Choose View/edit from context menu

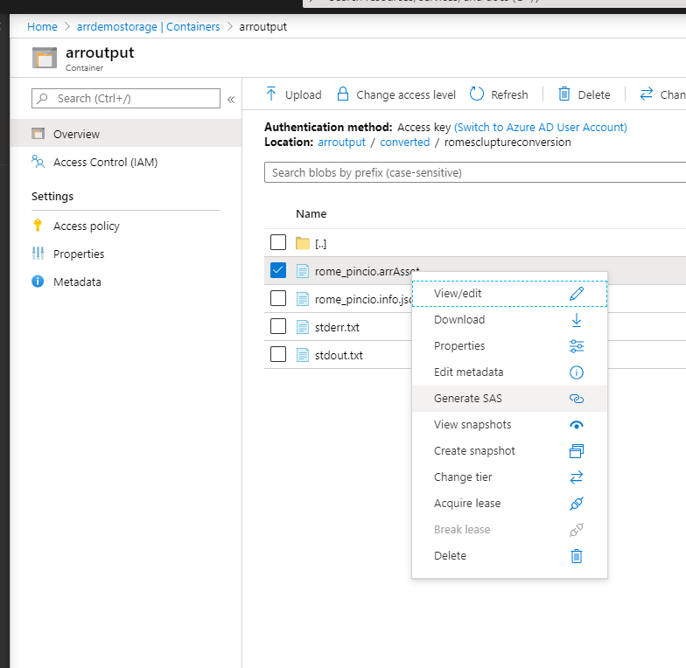click(x=509, y=294)
